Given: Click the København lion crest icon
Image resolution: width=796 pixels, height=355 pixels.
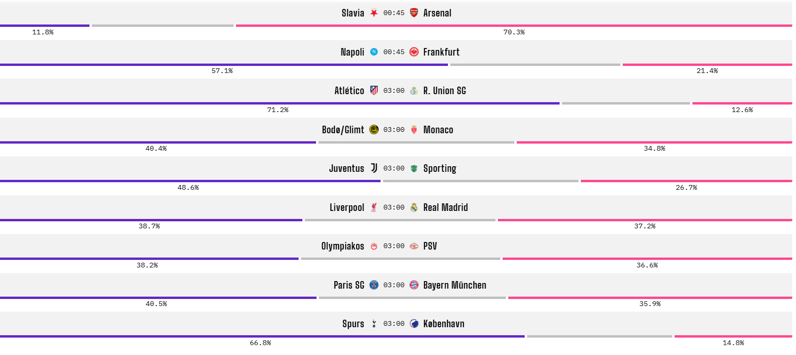Looking at the screenshot, I should point(414,323).
